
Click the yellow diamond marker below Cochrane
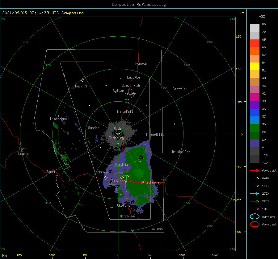(106, 178)
